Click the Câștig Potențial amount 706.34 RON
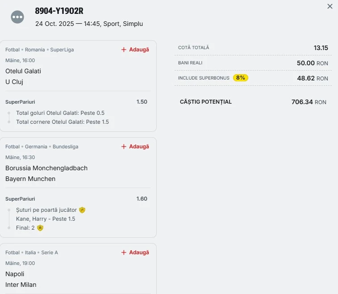The image size is (338, 294). (x=309, y=102)
